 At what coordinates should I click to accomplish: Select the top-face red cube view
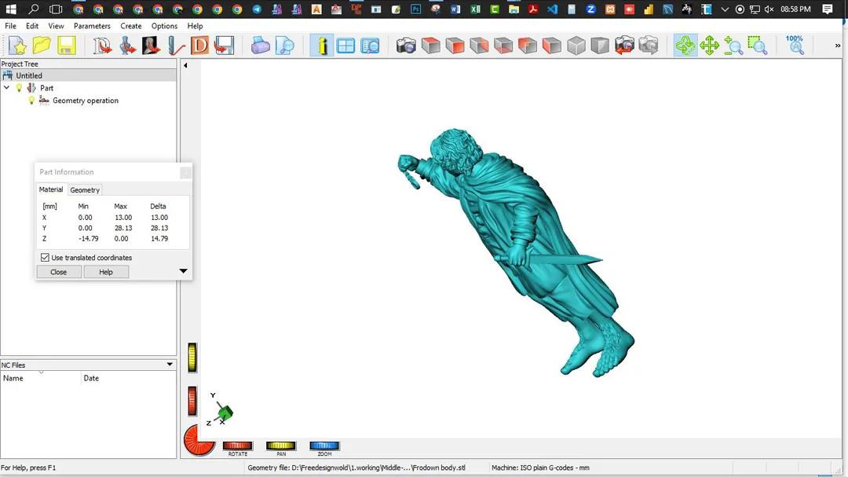430,46
